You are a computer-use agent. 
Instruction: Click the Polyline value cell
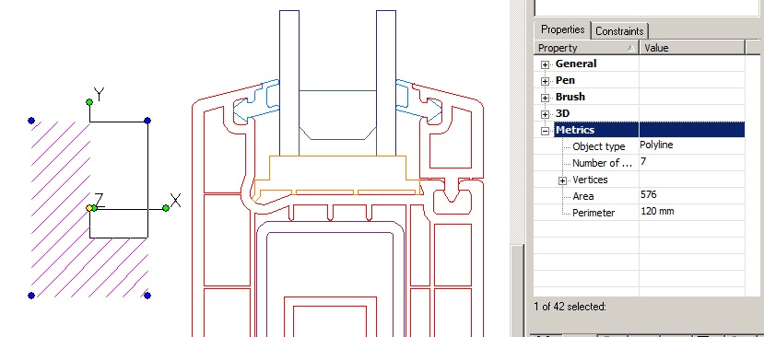692,145
